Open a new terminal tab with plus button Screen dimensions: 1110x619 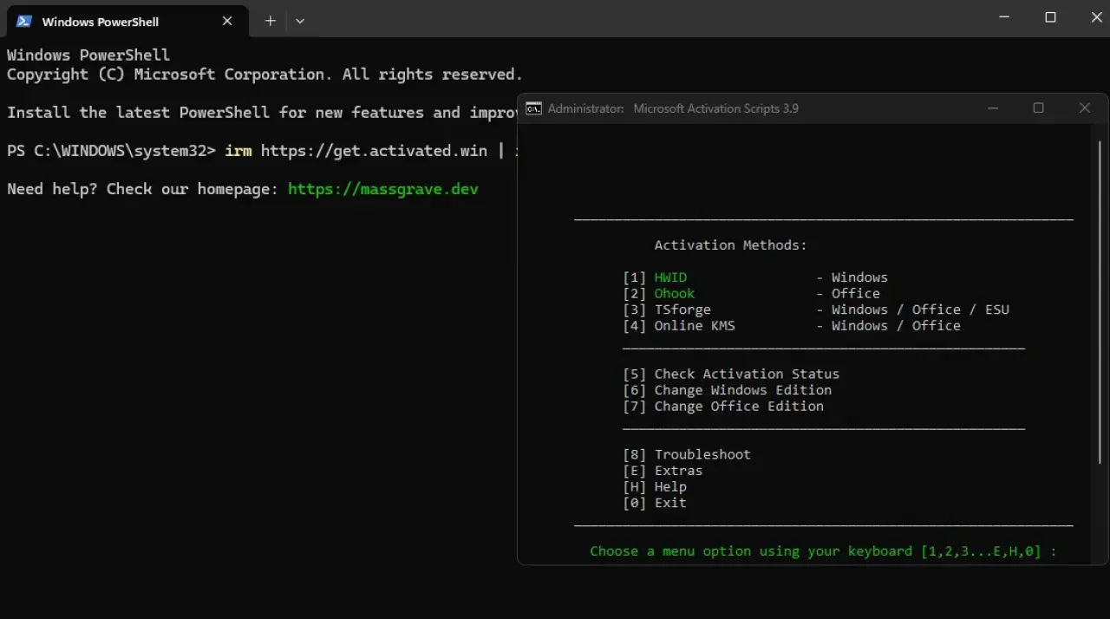tap(271, 21)
